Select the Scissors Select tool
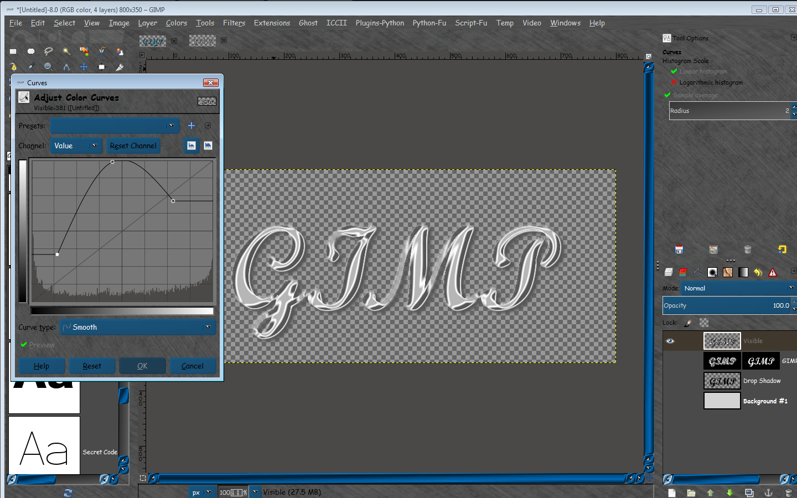 [102, 51]
